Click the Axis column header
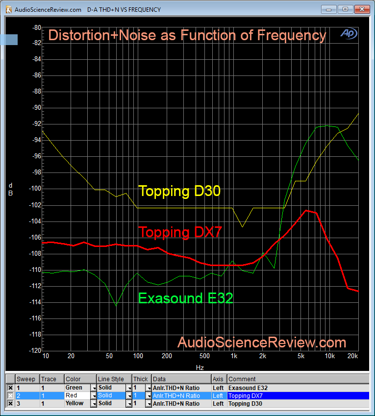The image size is (375, 416). [219, 379]
